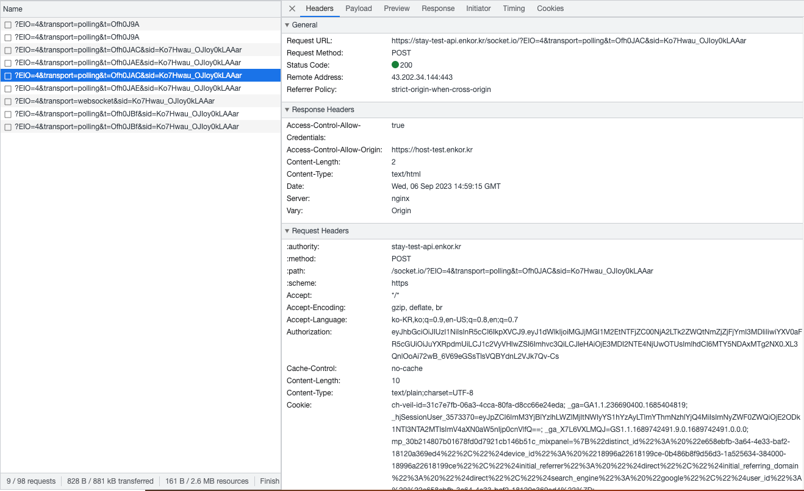Click the green status code dot
The width and height of the screenshot is (804, 491).
395,65
